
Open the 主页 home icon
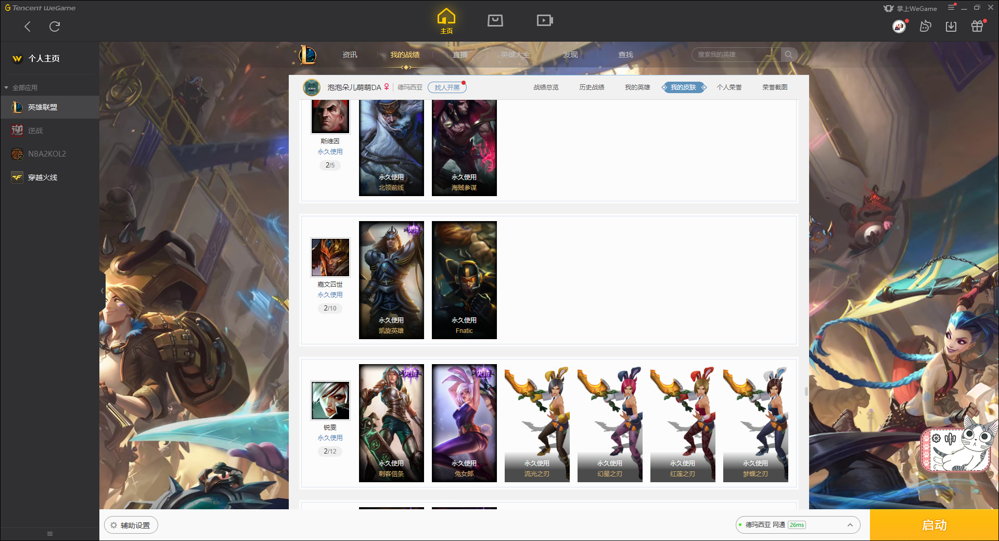[446, 21]
